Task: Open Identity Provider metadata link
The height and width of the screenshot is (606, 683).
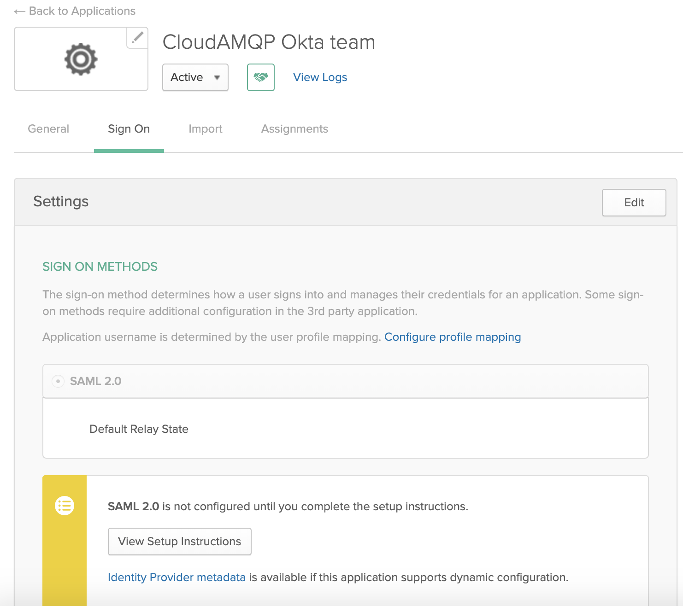Action: [177, 577]
